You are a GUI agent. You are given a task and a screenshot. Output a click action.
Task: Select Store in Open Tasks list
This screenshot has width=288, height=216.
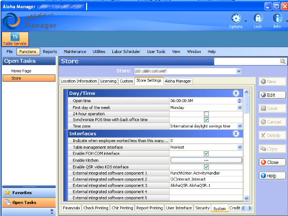pos(29,78)
